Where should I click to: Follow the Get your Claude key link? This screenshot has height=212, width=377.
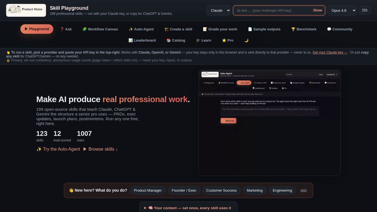point(330,52)
